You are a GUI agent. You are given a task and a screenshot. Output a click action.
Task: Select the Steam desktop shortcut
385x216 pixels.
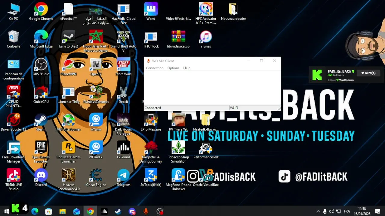pos(41,122)
